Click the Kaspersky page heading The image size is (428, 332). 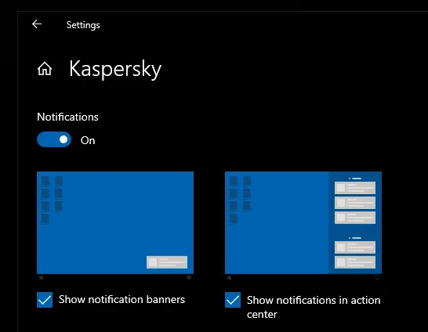click(x=115, y=69)
